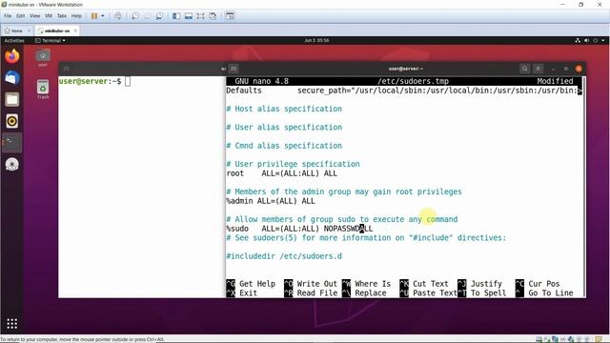Take a snapshot using the snapshot toolbar icon
610x343 pixels.
click(x=135, y=16)
